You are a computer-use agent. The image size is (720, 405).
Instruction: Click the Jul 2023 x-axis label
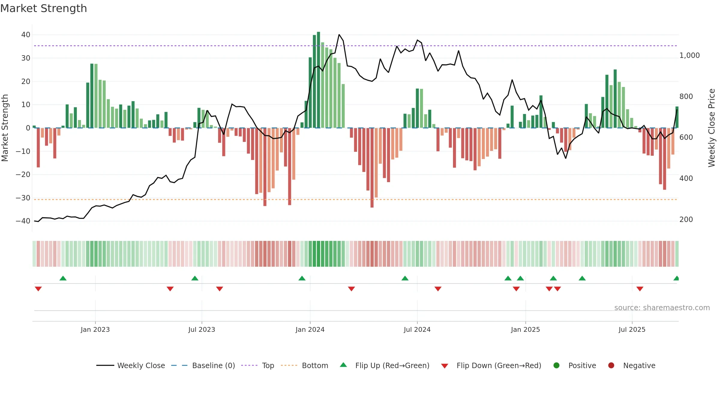click(202, 329)
